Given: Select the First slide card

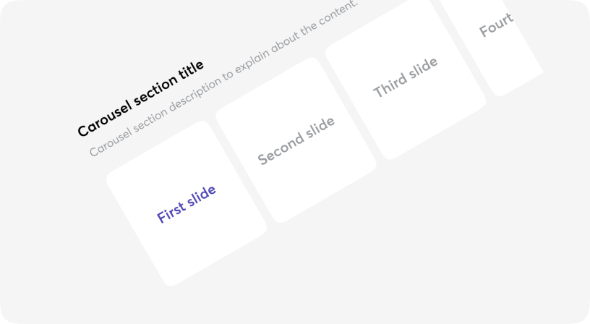Looking at the screenshot, I should 187,203.
